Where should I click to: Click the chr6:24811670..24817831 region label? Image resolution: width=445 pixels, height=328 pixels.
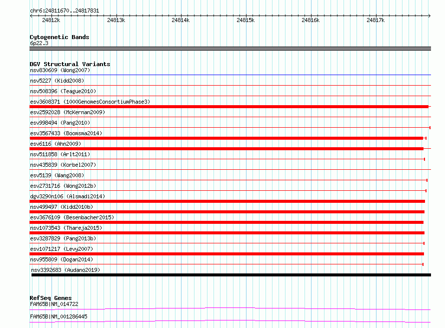point(64,11)
